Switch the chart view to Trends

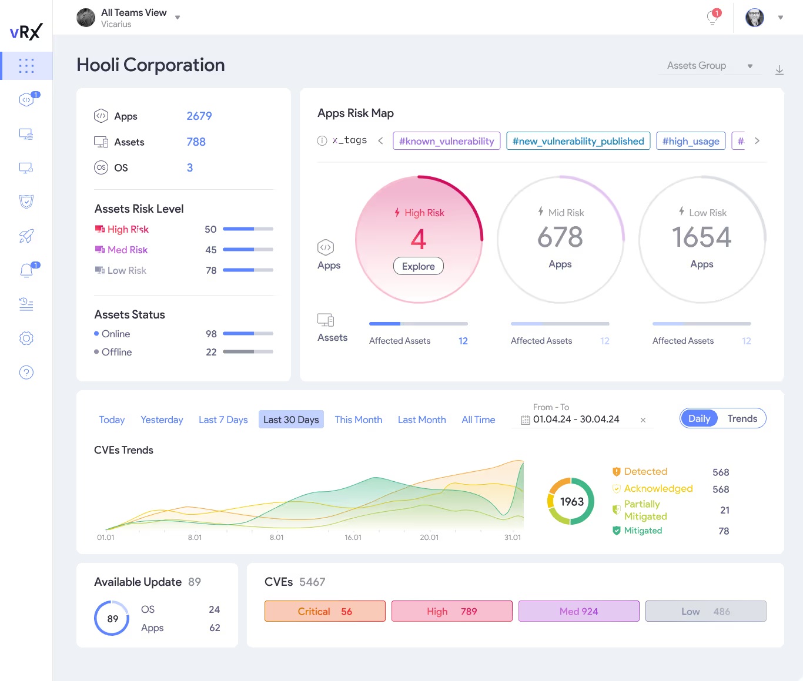(x=742, y=418)
